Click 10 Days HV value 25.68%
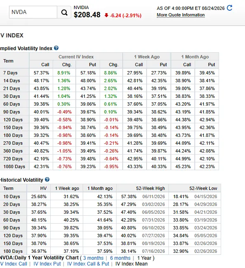The image size is (245, 268). pyautogui.click(x=39, y=196)
